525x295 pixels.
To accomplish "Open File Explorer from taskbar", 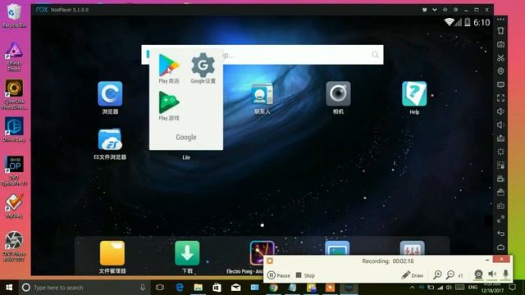I will click(x=199, y=288).
